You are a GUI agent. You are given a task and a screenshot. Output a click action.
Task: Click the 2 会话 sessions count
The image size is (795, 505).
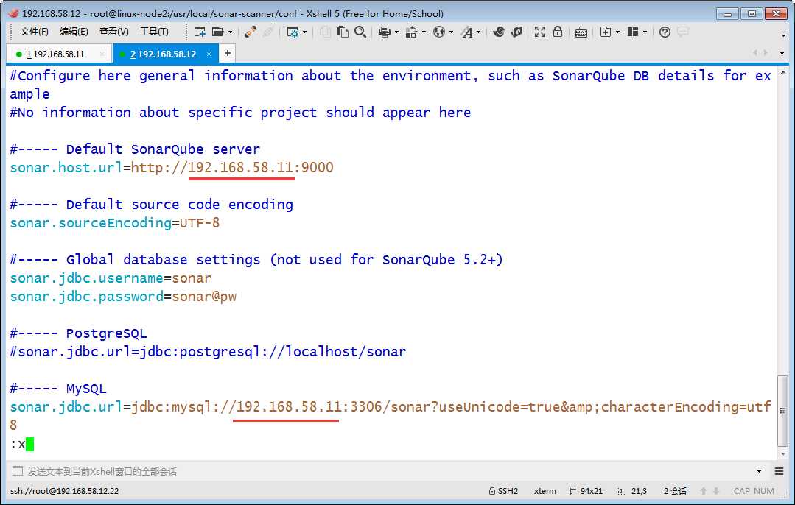click(x=675, y=491)
